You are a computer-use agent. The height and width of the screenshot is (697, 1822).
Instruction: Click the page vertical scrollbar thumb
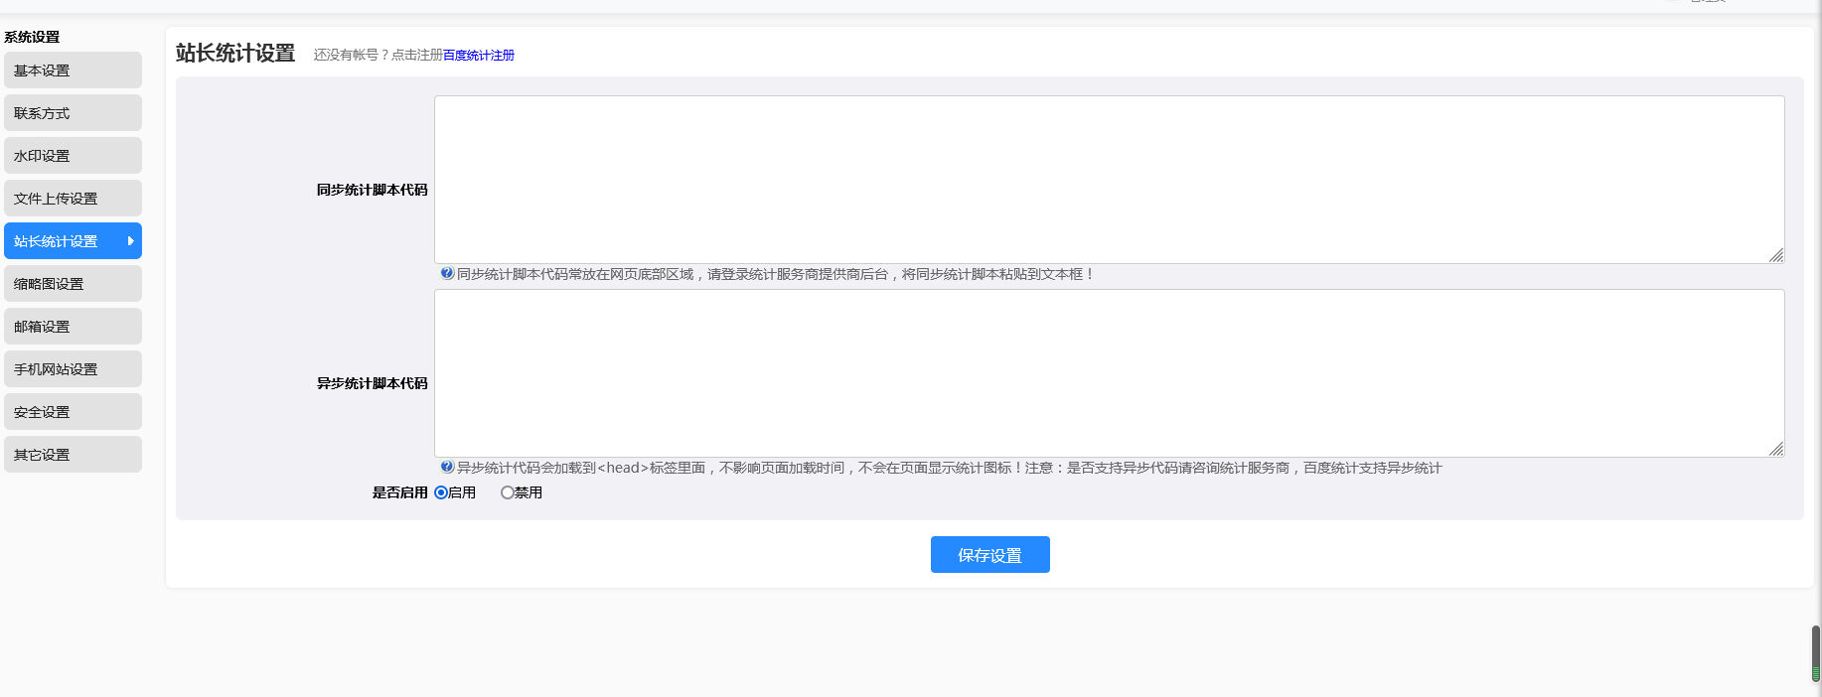coord(1816,653)
